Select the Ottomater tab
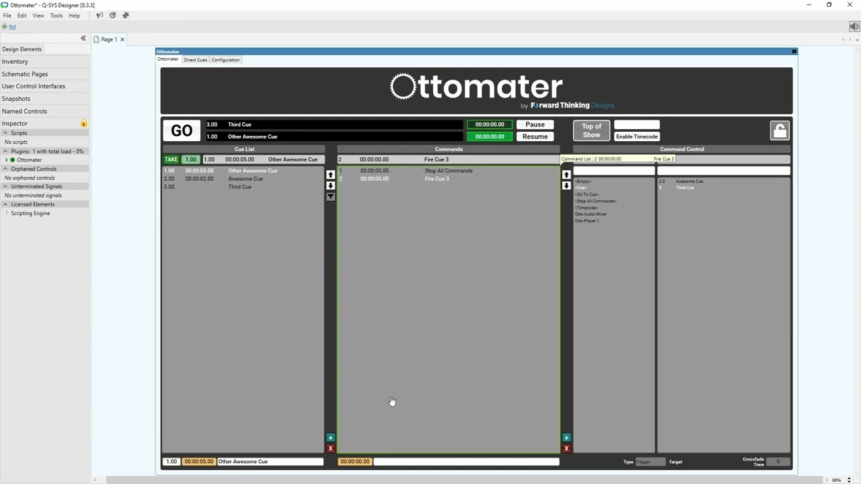 pos(168,59)
